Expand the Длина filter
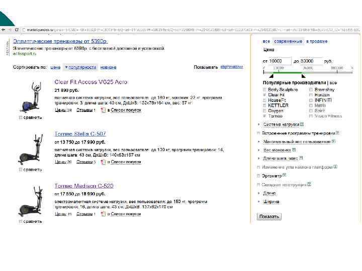The height and width of the screenshot is (271, 362). [x=269, y=193]
